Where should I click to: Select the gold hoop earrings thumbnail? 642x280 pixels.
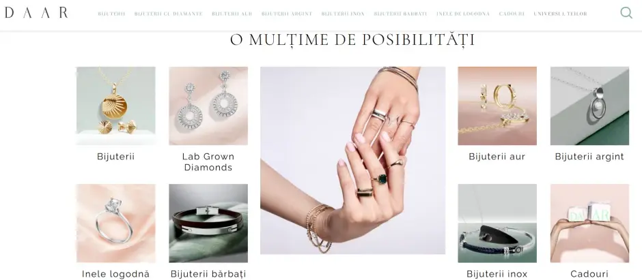point(497,106)
